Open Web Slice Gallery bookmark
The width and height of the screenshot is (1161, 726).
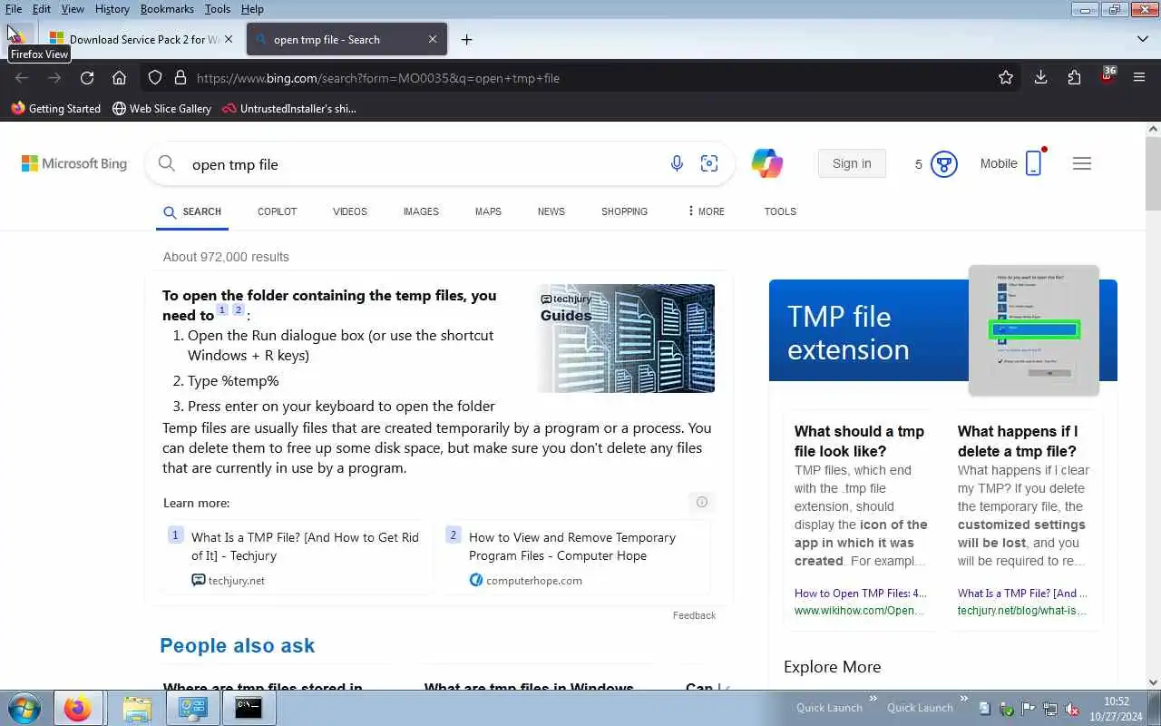[x=161, y=108]
